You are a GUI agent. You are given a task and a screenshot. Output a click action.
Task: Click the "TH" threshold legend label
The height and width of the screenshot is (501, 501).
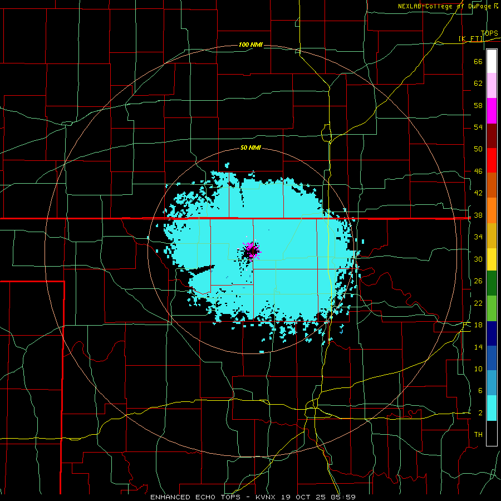[x=478, y=435]
